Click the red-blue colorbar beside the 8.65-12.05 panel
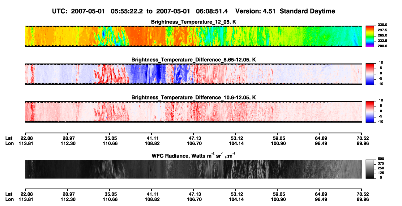This screenshot has height=206, width=402. point(370,74)
